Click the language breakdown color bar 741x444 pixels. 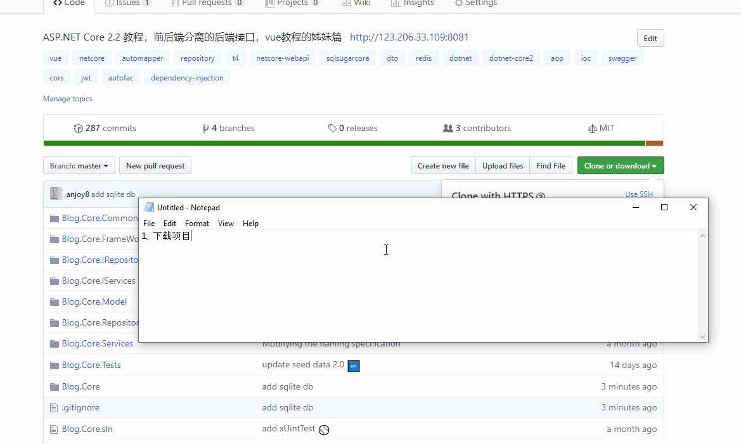344,143
